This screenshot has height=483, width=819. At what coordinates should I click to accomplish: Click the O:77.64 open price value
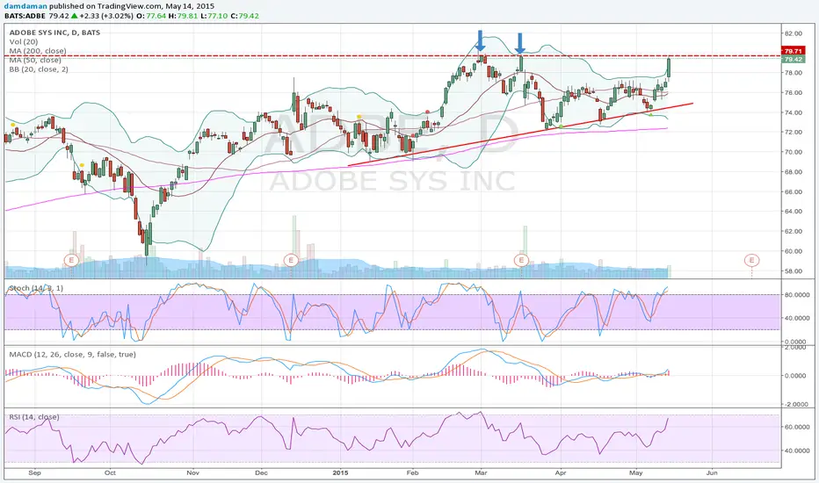(x=151, y=16)
